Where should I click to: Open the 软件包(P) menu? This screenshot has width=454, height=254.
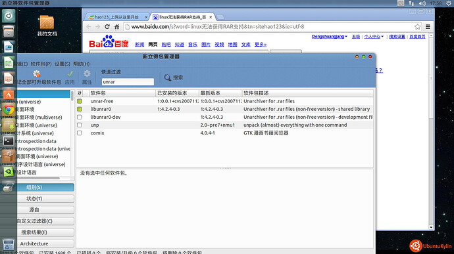(41, 64)
